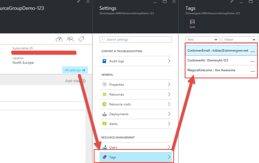Open the ellipsis menu for the CustomerEmail tag
Image resolution: width=259 pixels, height=163 pixels.
pos(252,51)
